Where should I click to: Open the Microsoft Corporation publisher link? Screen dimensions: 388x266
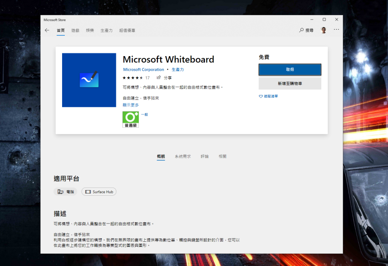pos(143,69)
